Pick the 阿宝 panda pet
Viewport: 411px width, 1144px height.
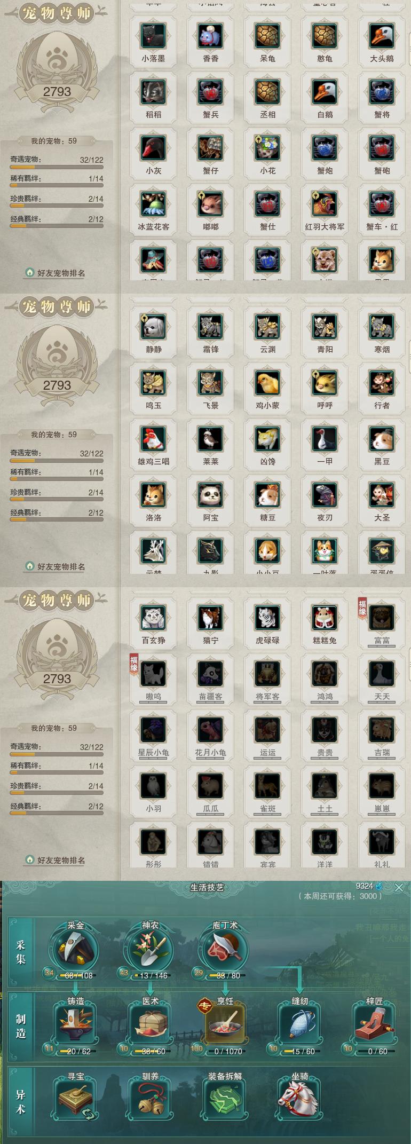pos(210,495)
